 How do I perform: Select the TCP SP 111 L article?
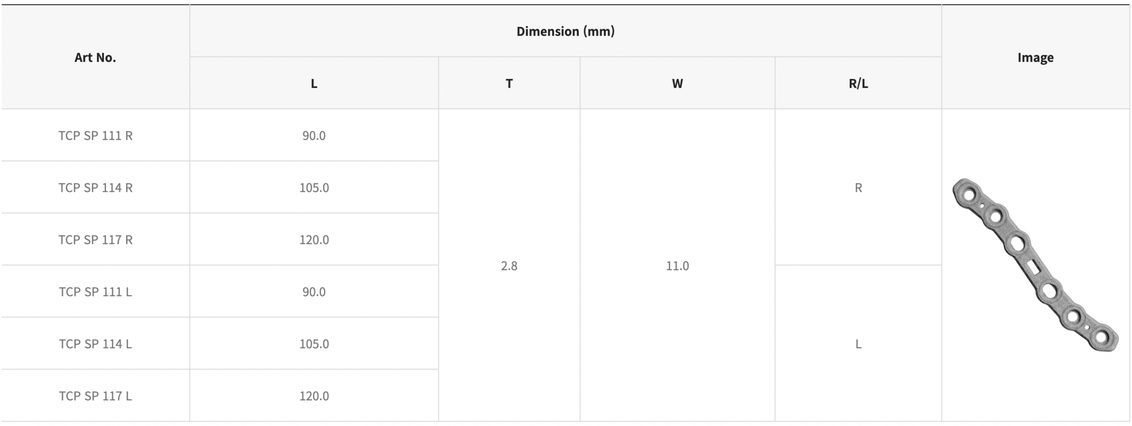[x=96, y=292]
